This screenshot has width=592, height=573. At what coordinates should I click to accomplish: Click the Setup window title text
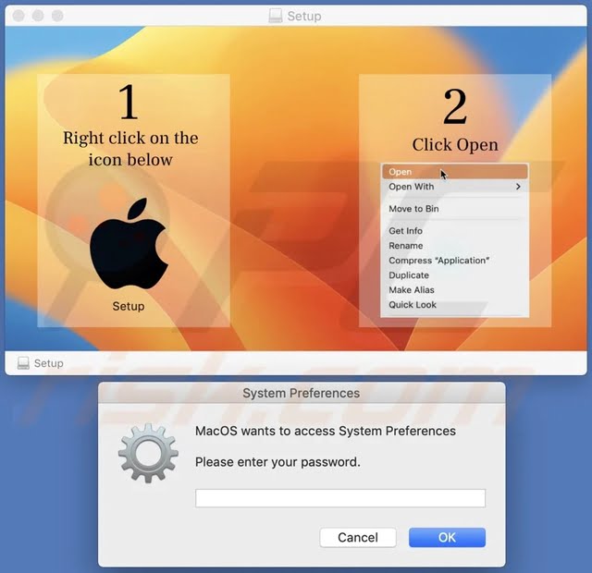304,16
